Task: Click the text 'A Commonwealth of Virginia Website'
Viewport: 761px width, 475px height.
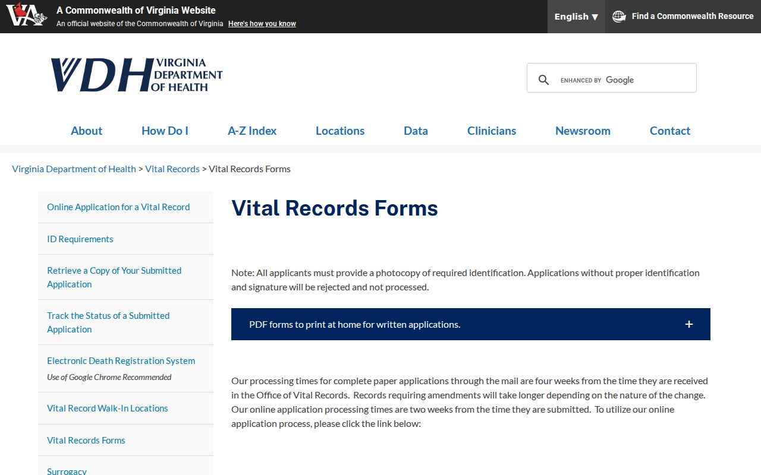Action: pos(136,10)
